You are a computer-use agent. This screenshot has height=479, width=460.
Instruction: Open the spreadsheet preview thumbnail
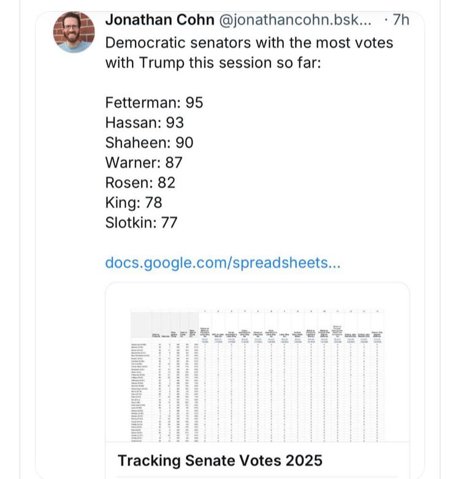[x=257, y=375]
